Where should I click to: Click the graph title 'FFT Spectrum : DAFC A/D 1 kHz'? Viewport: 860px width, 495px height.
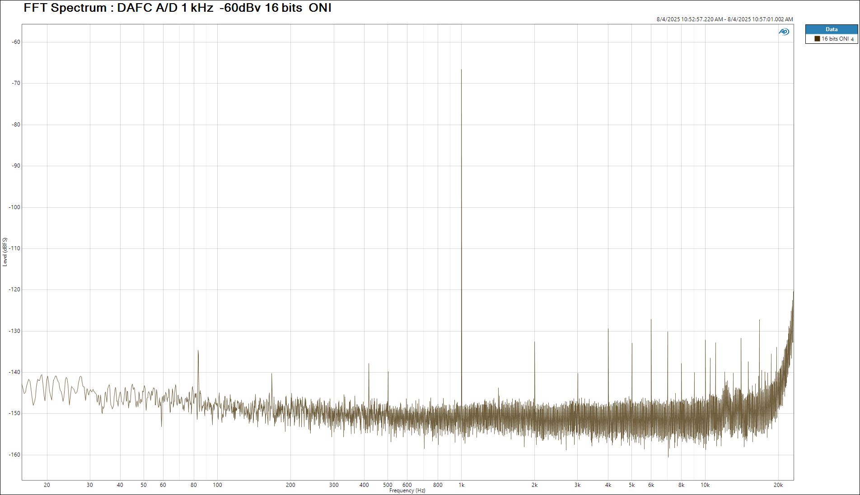[178, 8]
